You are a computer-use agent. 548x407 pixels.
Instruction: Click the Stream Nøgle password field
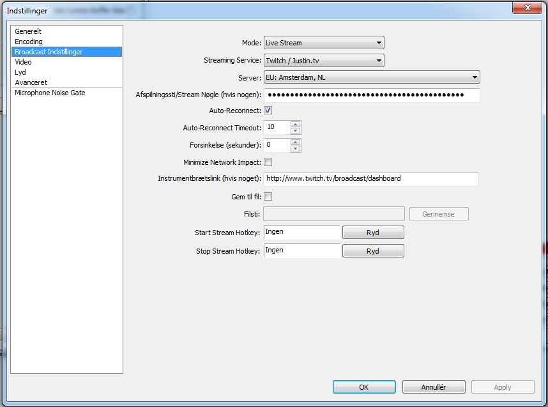tap(372, 95)
